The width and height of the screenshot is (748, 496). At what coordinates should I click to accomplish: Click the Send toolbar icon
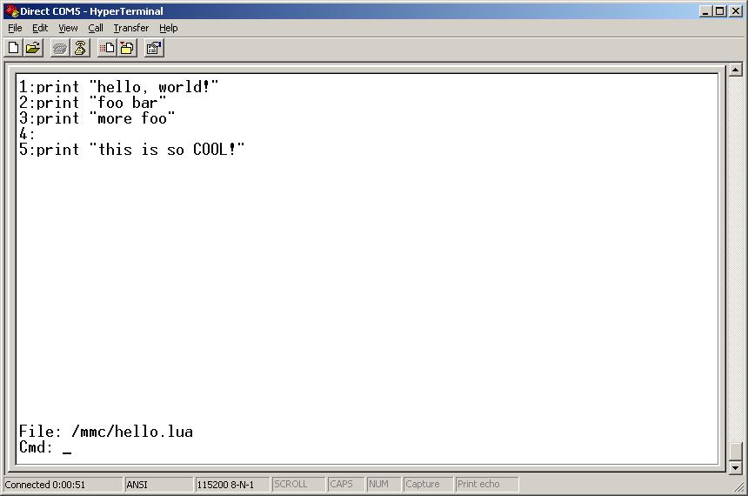point(106,49)
